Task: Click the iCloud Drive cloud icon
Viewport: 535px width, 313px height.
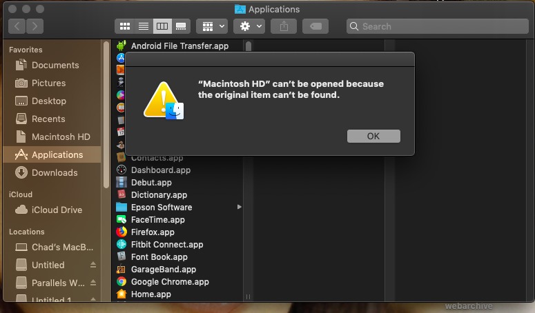Action: pyautogui.click(x=21, y=210)
